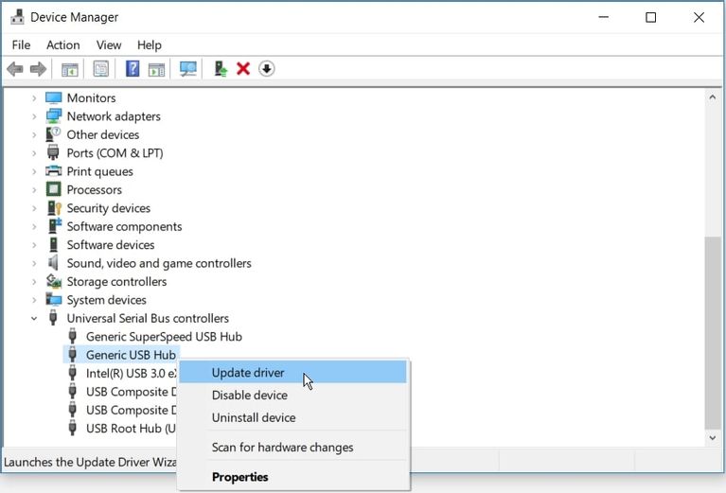Click the Sound controllers speaker icon

(x=53, y=263)
